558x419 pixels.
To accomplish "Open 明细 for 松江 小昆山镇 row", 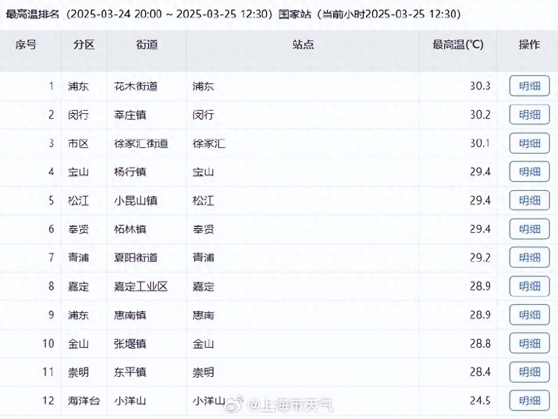I will tap(529, 201).
